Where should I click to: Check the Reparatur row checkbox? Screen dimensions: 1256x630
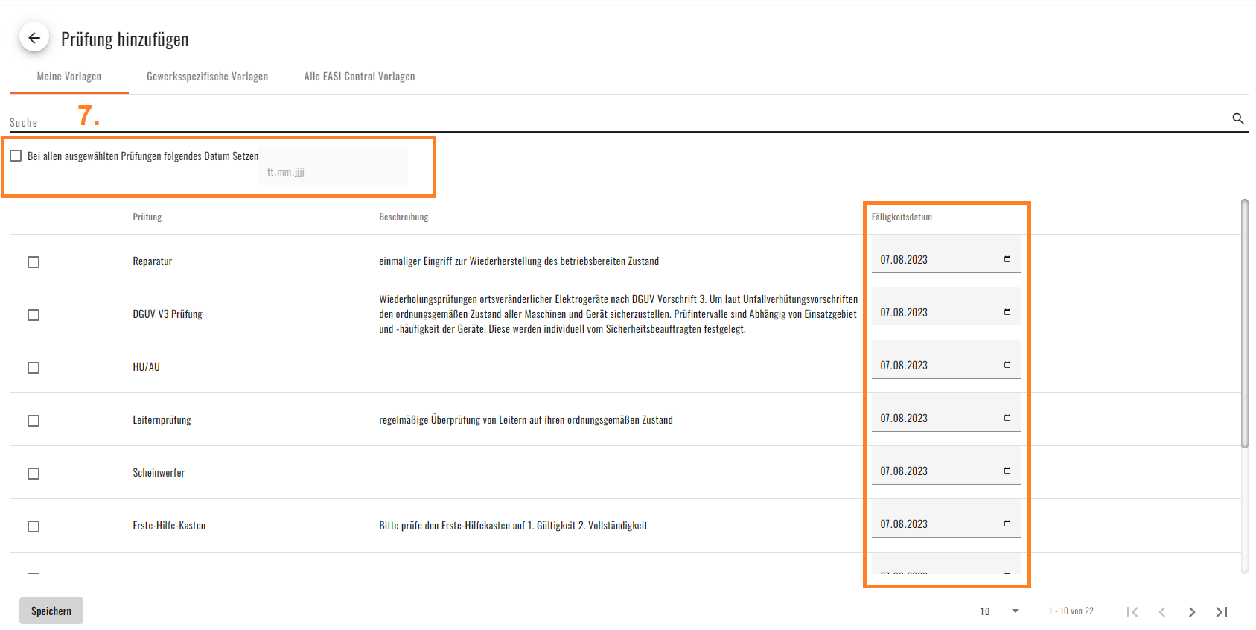click(34, 262)
